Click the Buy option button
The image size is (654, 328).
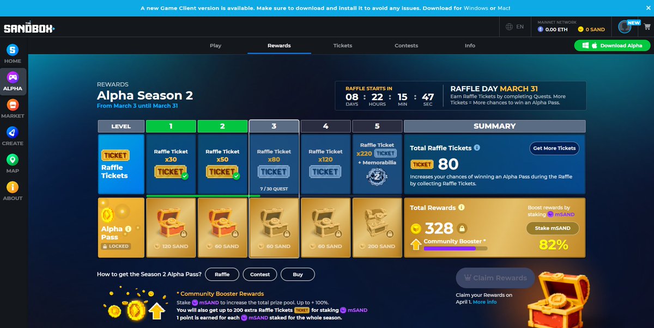pyautogui.click(x=298, y=274)
